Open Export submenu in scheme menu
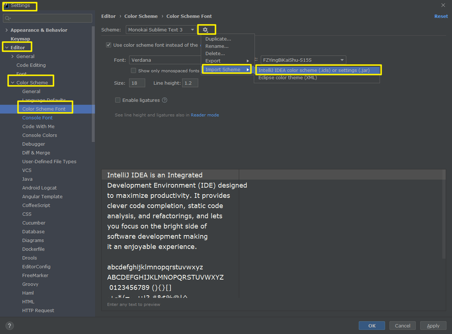452x334 pixels. tap(227, 61)
